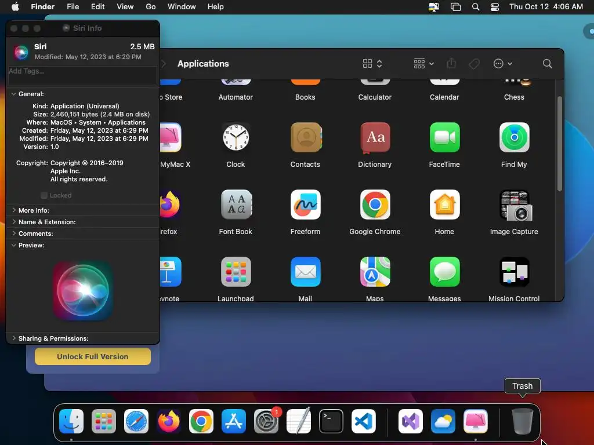
Task: Open the Clock app icon
Action: [x=236, y=137]
